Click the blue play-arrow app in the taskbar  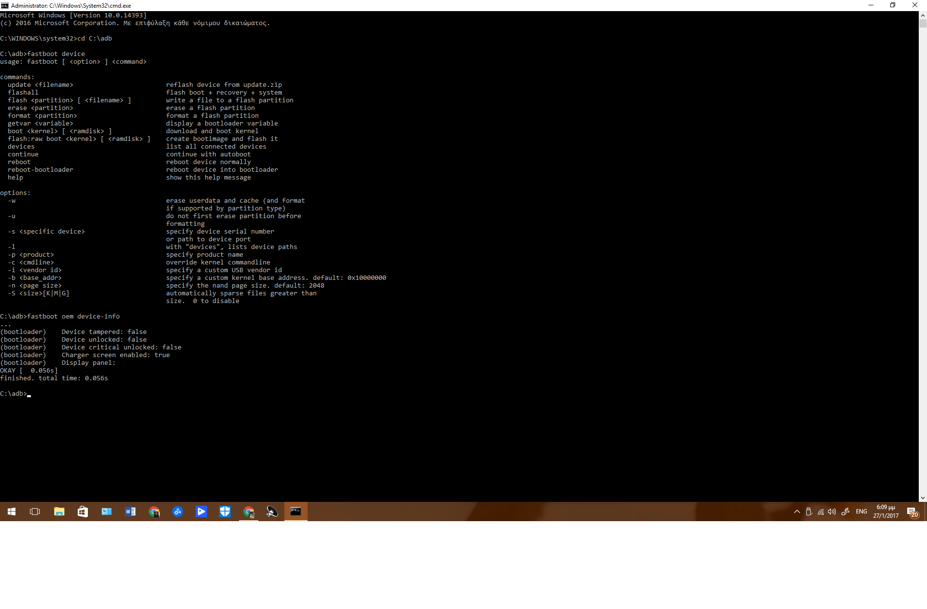point(201,512)
